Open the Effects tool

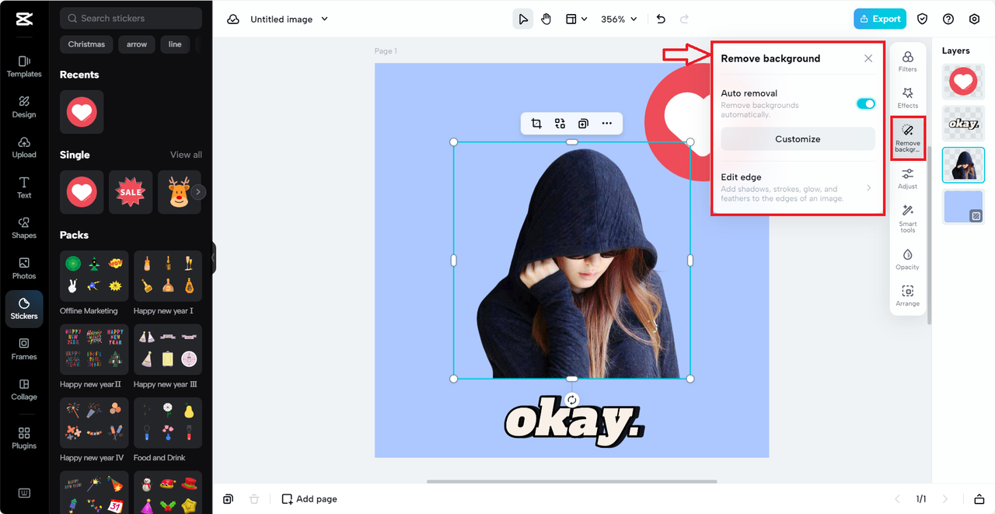coord(907,98)
